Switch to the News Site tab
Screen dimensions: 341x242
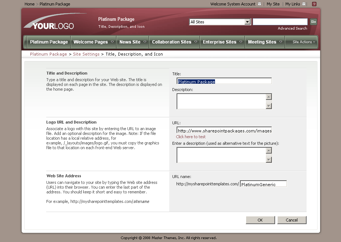point(130,42)
